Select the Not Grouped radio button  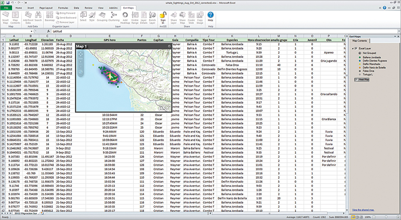[x=360, y=53]
